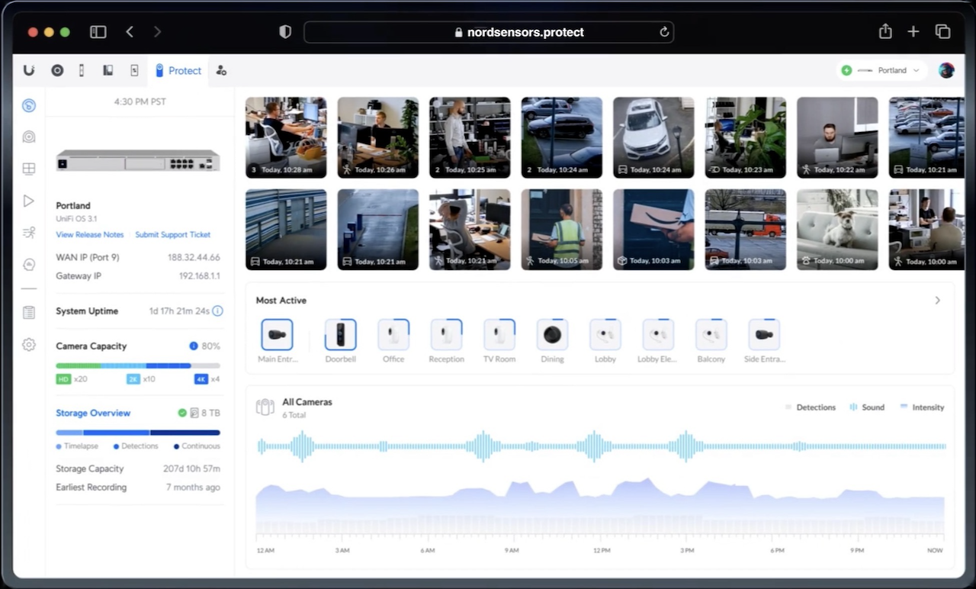Click the UniFi logo in top bar
Image resolution: width=976 pixels, height=589 pixels.
tap(29, 70)
